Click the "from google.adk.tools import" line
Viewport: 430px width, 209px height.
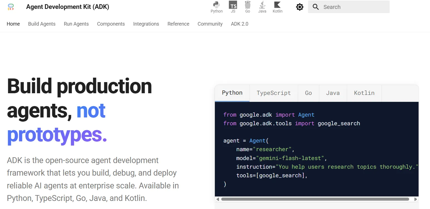[292, 123]
